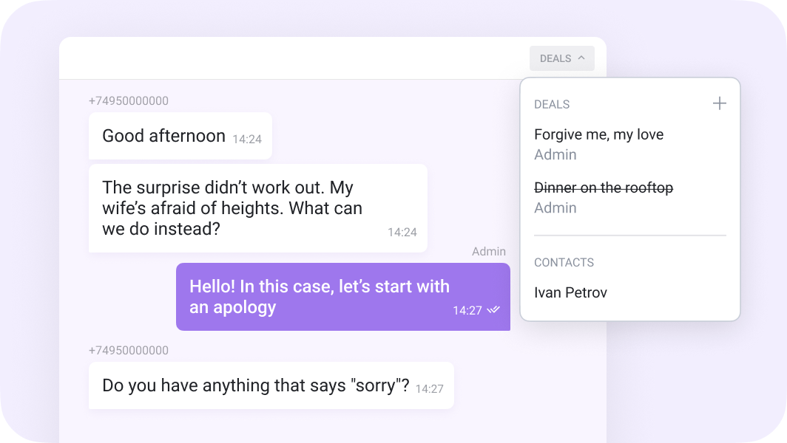Viewport: 787px width, 443px height.
Task: Click Admin under "Dinner on the rooftop"
Action: [x=555, y=207]
